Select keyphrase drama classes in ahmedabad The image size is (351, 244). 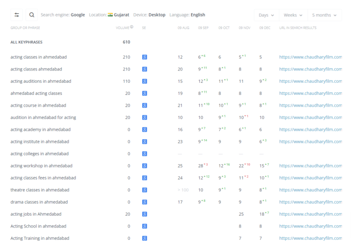(39, 202)
